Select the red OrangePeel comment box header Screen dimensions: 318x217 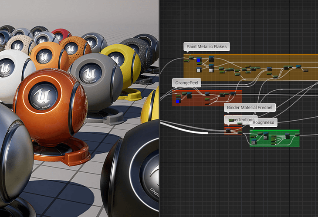[207, 91]
